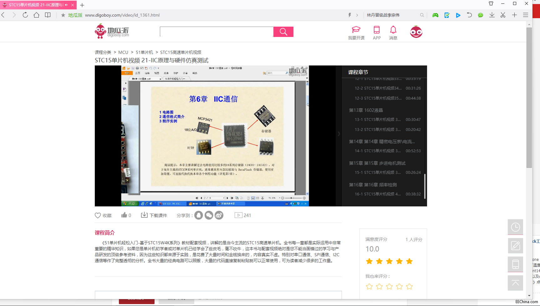This screenshot has height=306, width=540.
Task: Click the 第13章 1602液晶 chapter heading
Action: pyautogui.click(x=366, y=110)
